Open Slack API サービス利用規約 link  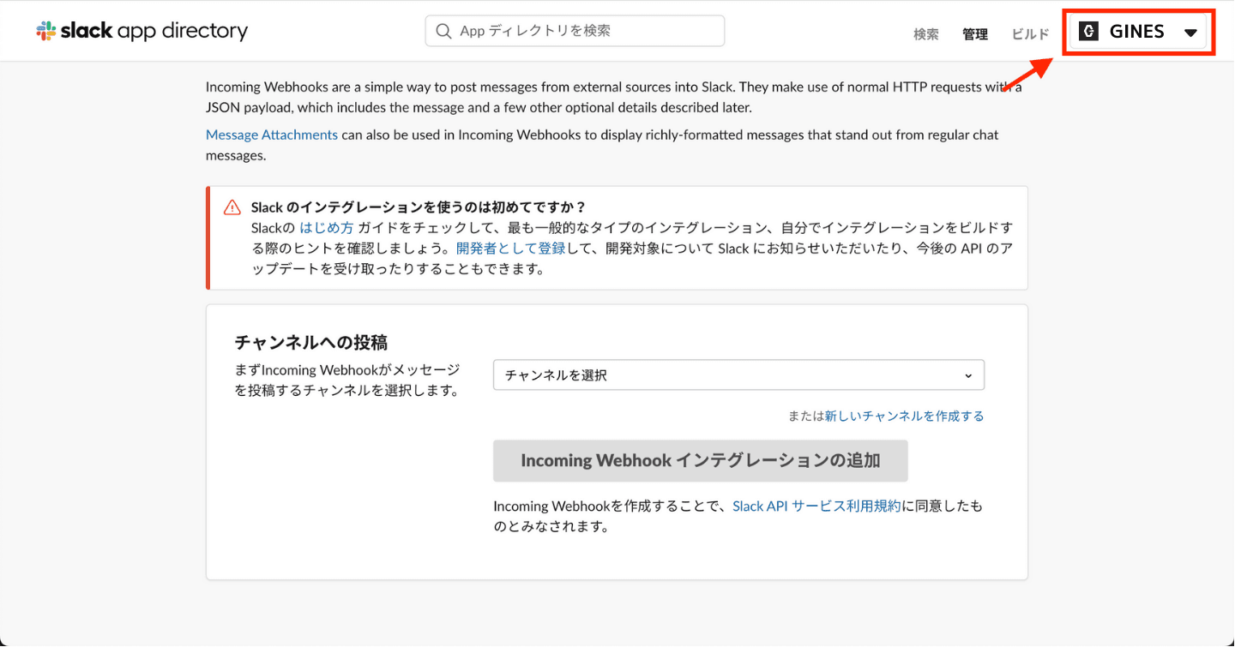click(x=816, y=506)
